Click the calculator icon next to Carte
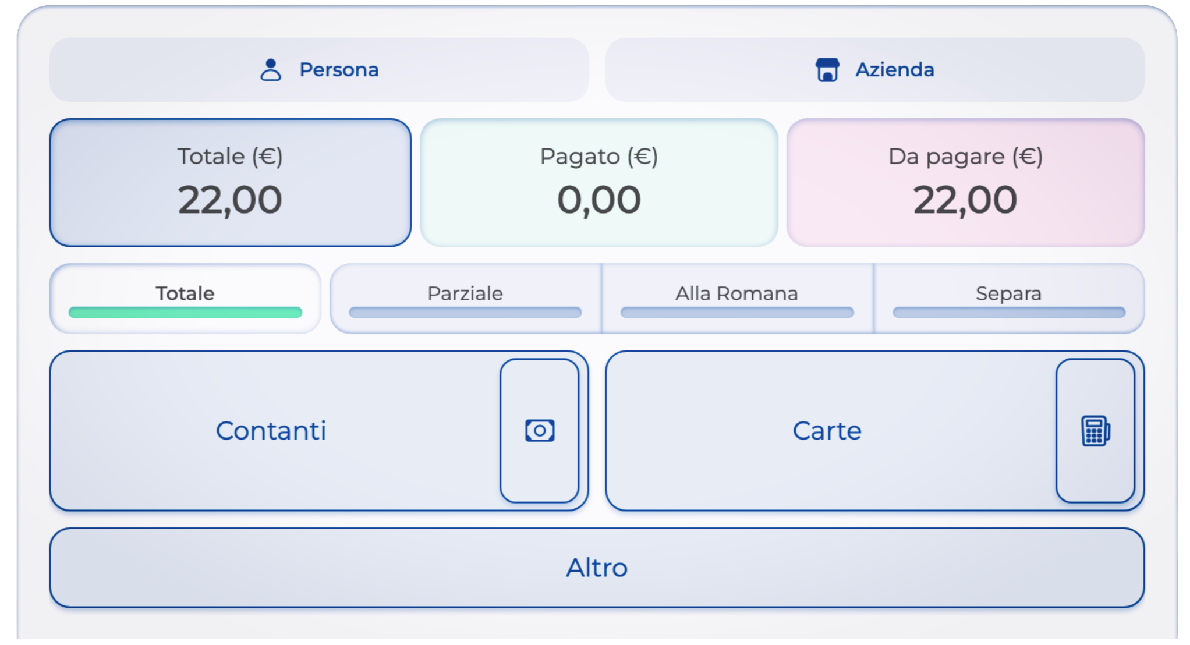 (1095, 431)
